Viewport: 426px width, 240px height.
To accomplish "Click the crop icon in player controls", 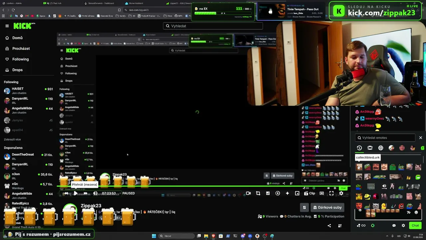I will [258, 193].
